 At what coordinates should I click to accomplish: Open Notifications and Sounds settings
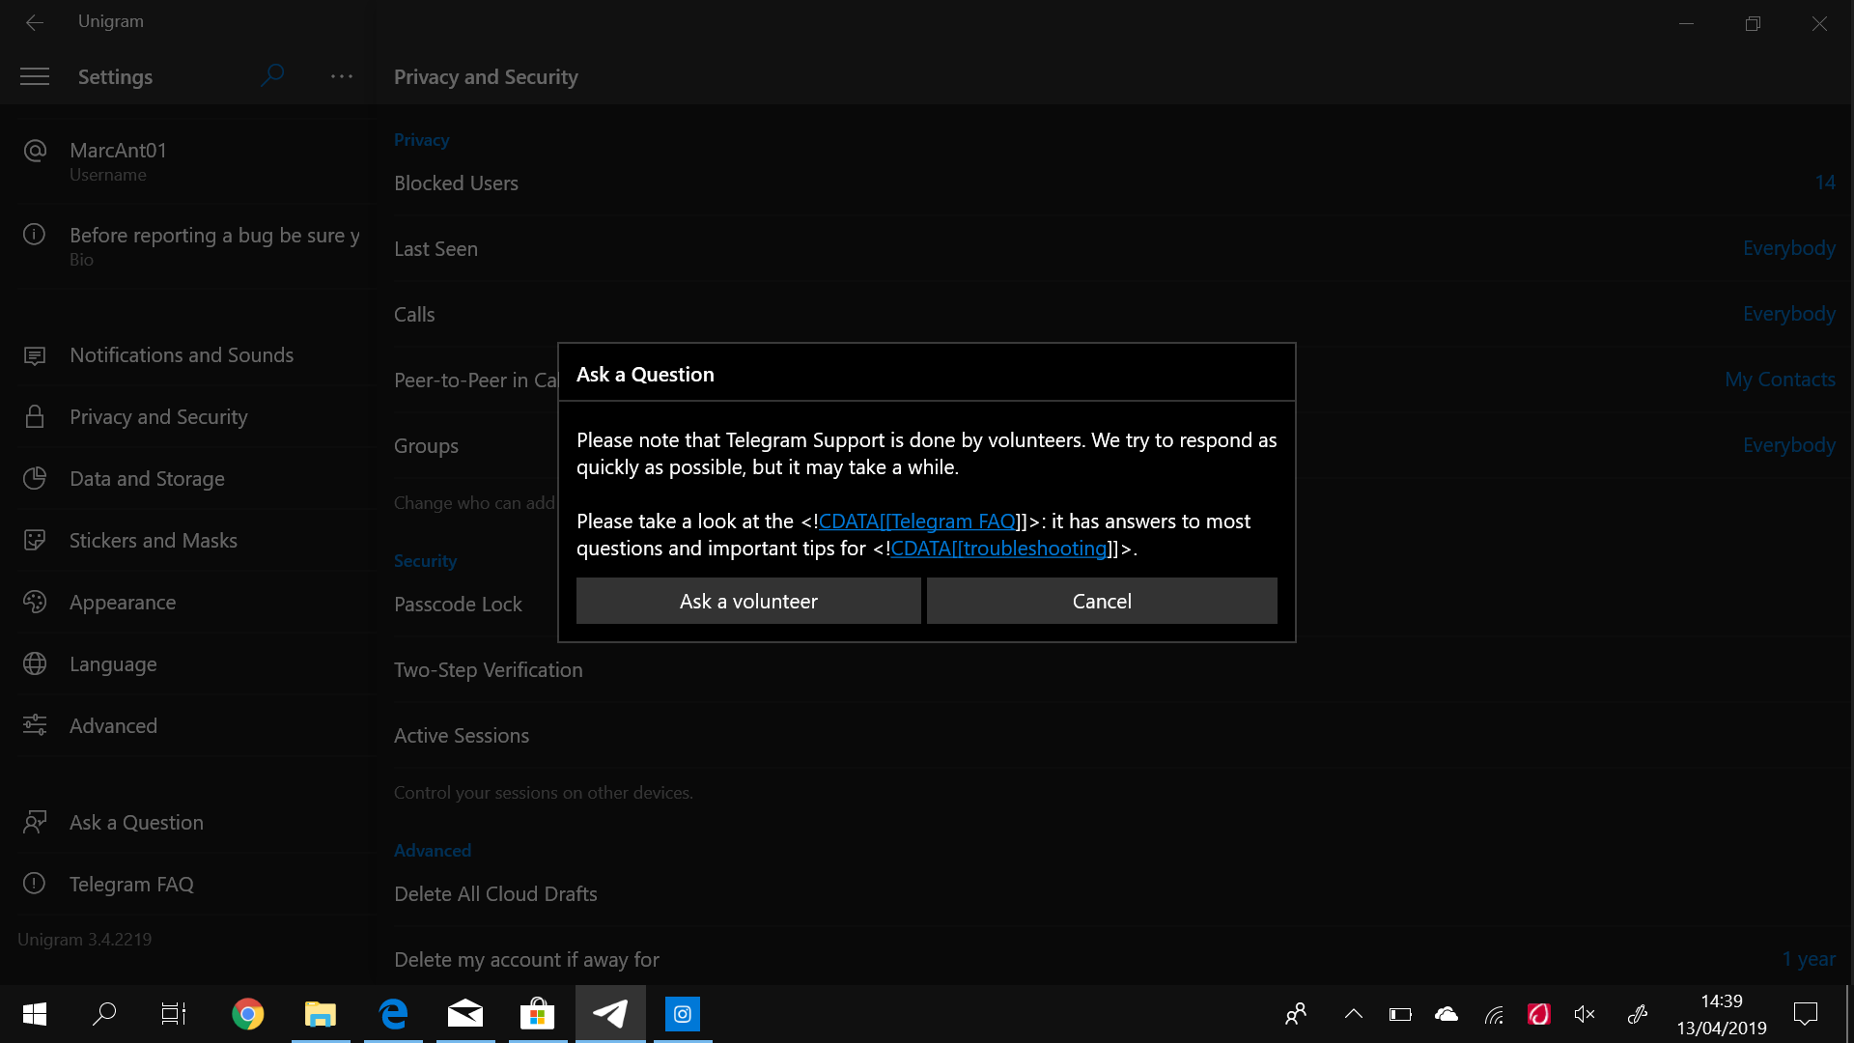pyautogui.click(x=191, y=355)
